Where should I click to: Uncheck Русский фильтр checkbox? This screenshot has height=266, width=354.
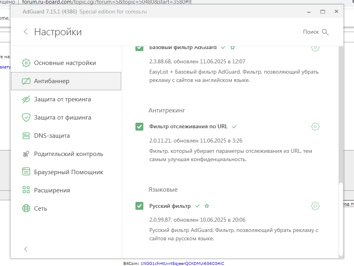(x=139, y=206)
